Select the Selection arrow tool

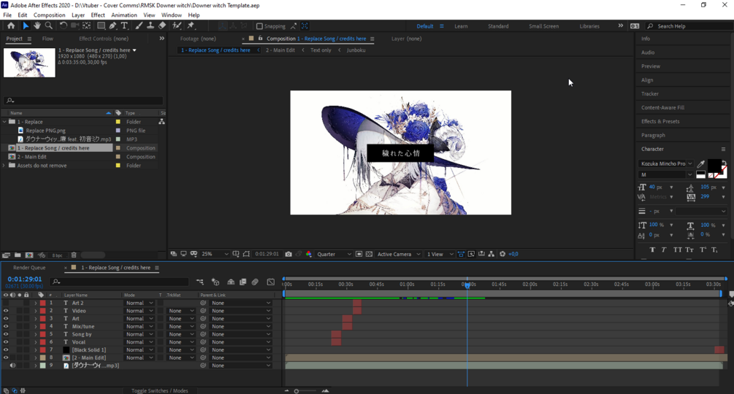pyautogui.click(x=26, y=26)
